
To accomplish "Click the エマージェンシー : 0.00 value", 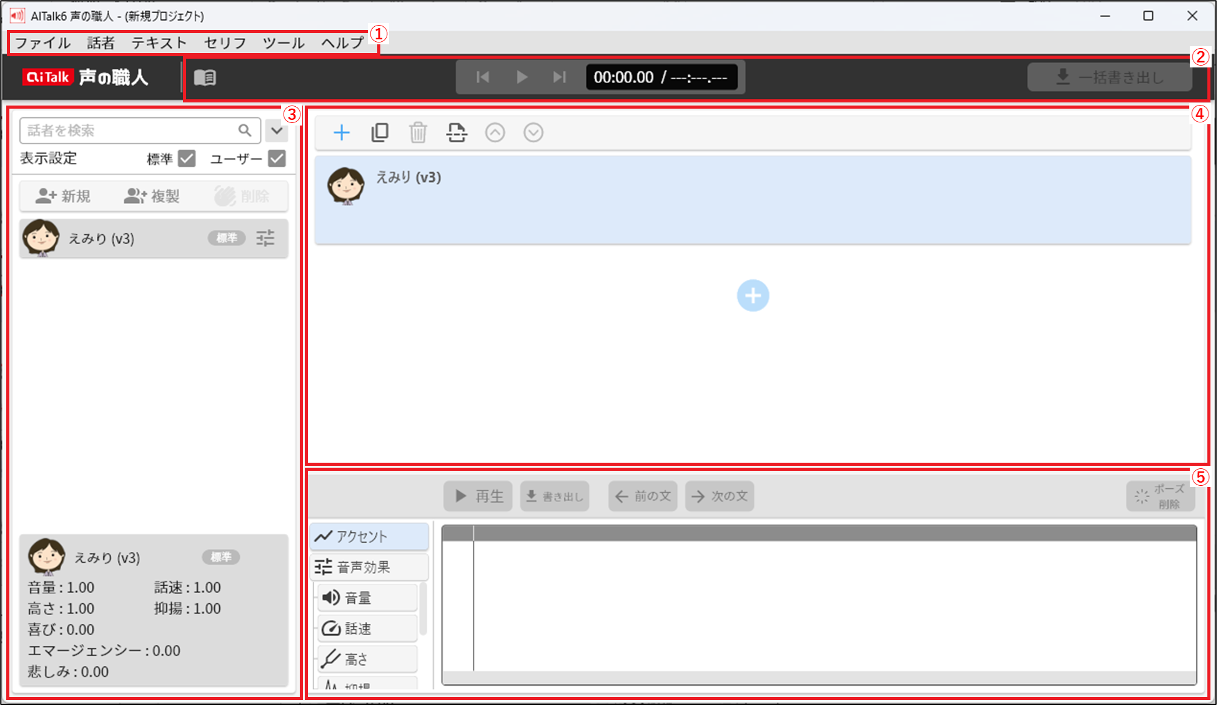I will (104, 651).
